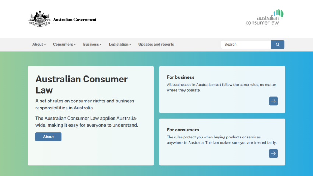Click the Australian Consumer Law main heading
Image resolution: width=313 pixels, height=176 pixels.
[x=81, y=85]
